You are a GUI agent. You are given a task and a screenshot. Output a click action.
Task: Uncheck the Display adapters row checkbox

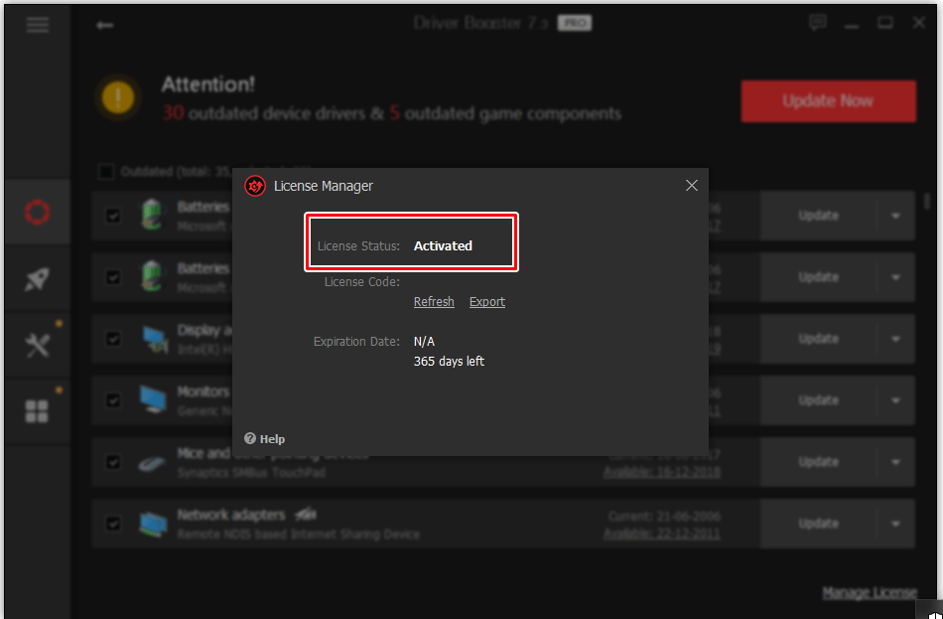(x=113, y=339)
